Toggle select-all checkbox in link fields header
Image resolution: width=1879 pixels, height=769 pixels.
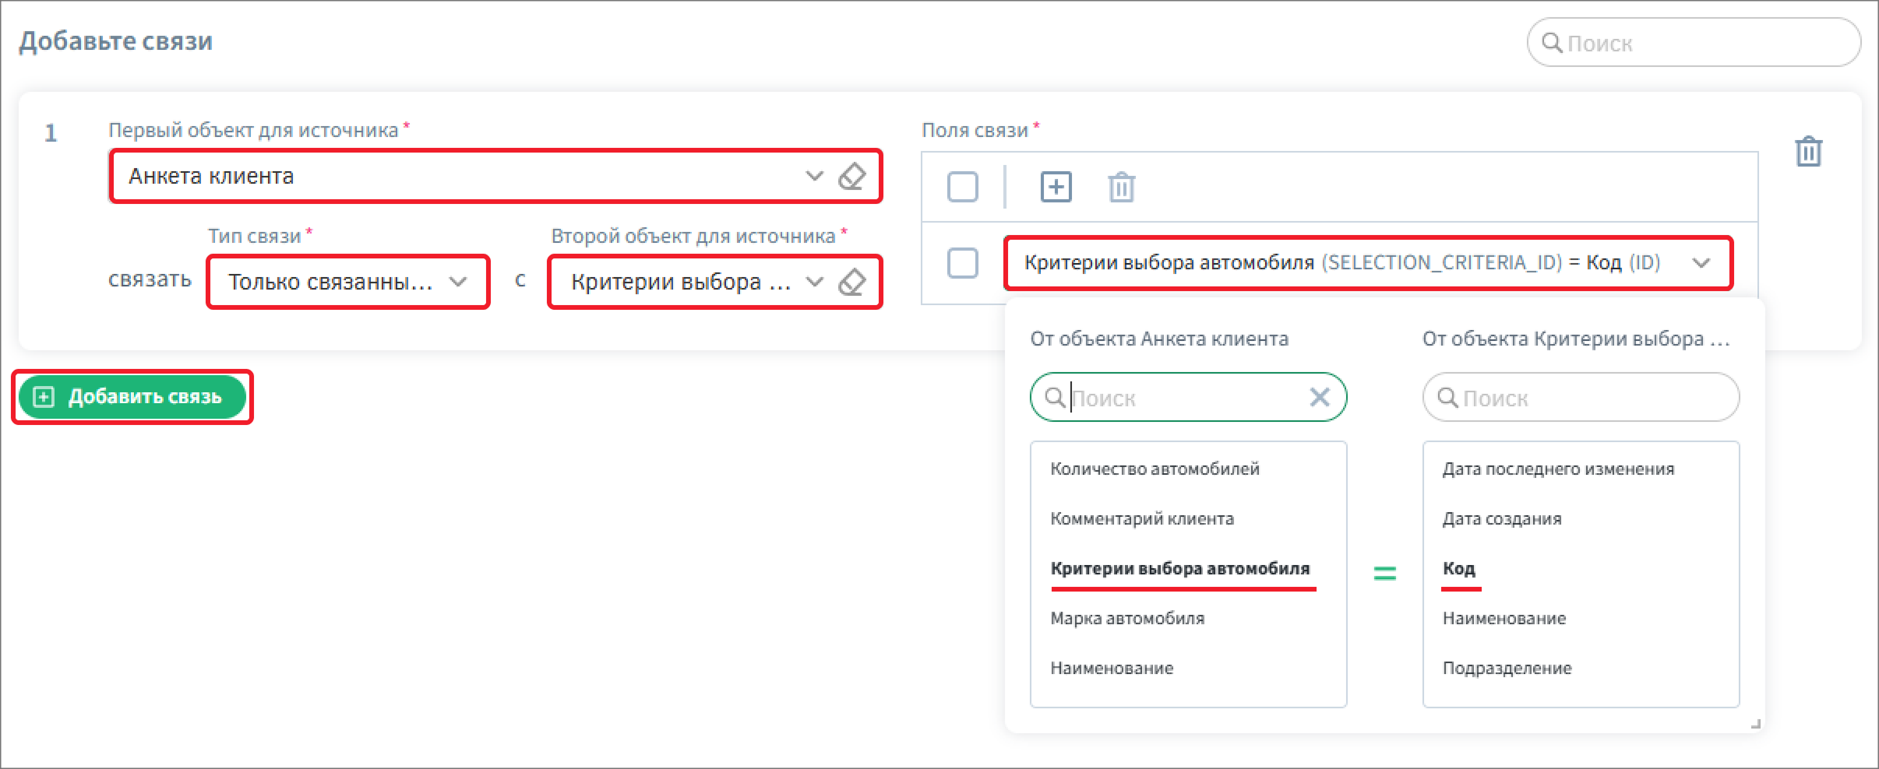pos(962,188)
